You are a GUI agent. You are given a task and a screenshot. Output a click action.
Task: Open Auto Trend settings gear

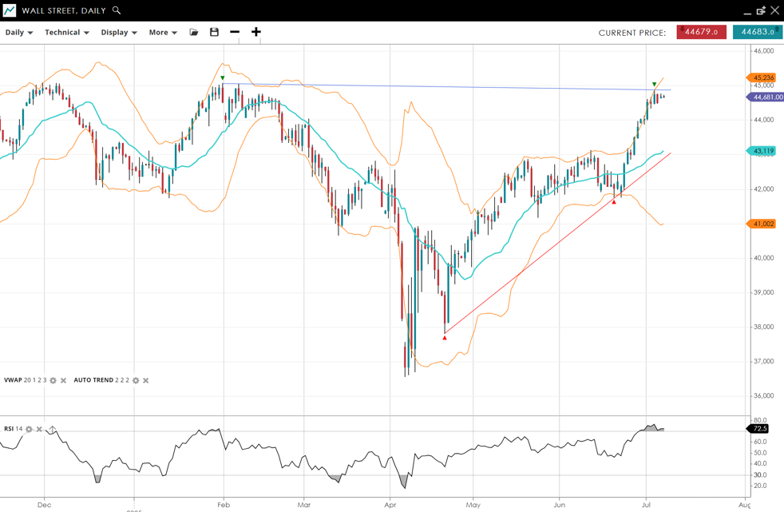pos(136,381)
